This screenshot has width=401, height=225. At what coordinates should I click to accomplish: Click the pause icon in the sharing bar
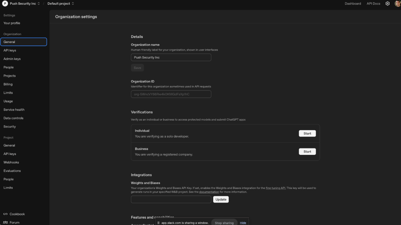click(158, 223)
